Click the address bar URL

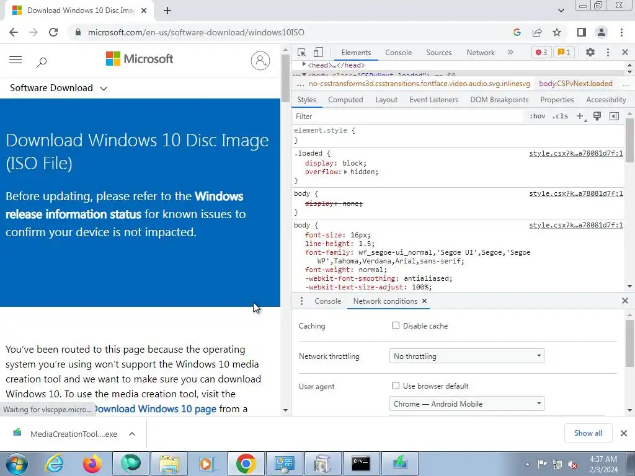tap(196, 32)
